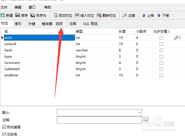The height and width of the screenshot is (136, 185).
Task: Switch to the SQL Preview (SQL 预览) tab
Action: (90, 24)
